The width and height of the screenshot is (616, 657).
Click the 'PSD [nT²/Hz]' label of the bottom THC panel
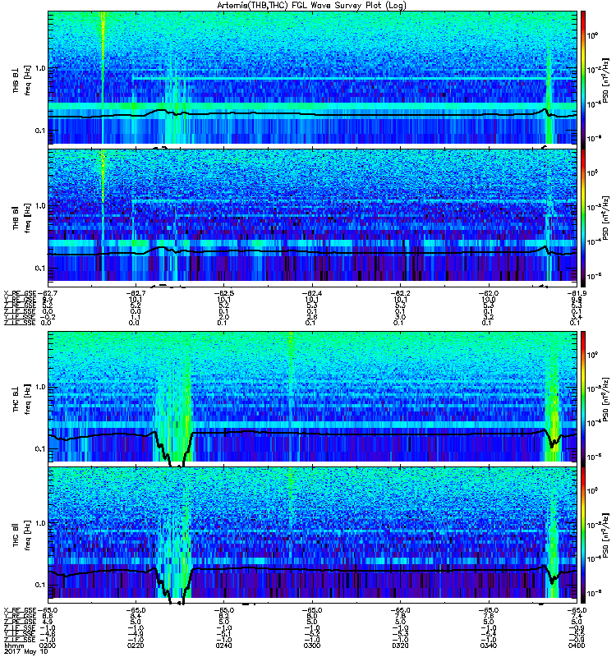606,535
